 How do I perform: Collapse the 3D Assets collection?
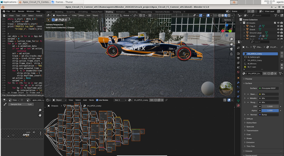241,23
